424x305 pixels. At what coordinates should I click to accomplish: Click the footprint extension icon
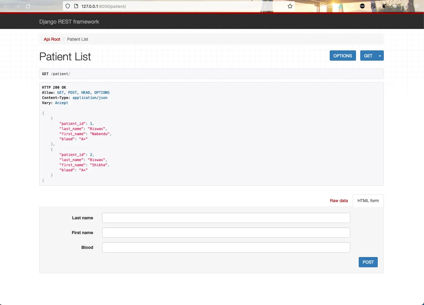click(384, 6)
